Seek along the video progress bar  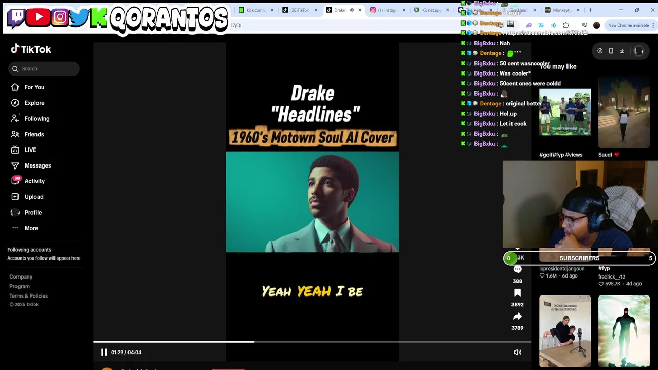[312, 342]
